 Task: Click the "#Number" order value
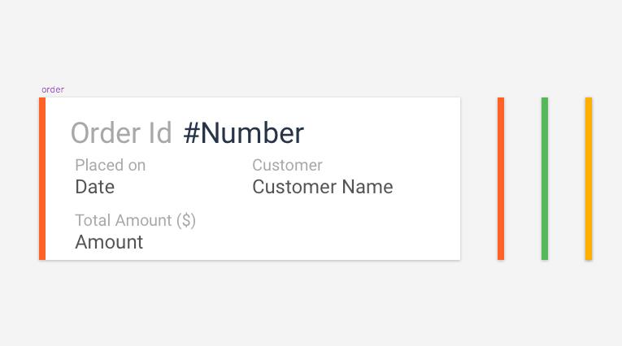[x=244, y=133]
